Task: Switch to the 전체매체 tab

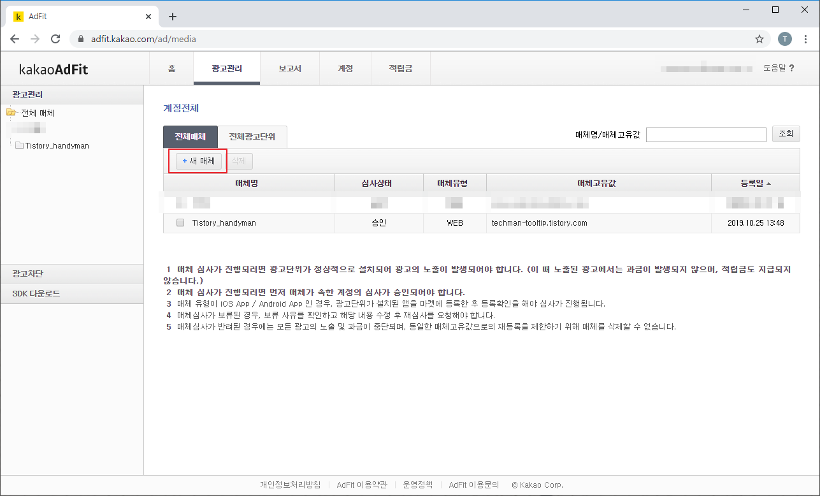Action: point(191,136)
